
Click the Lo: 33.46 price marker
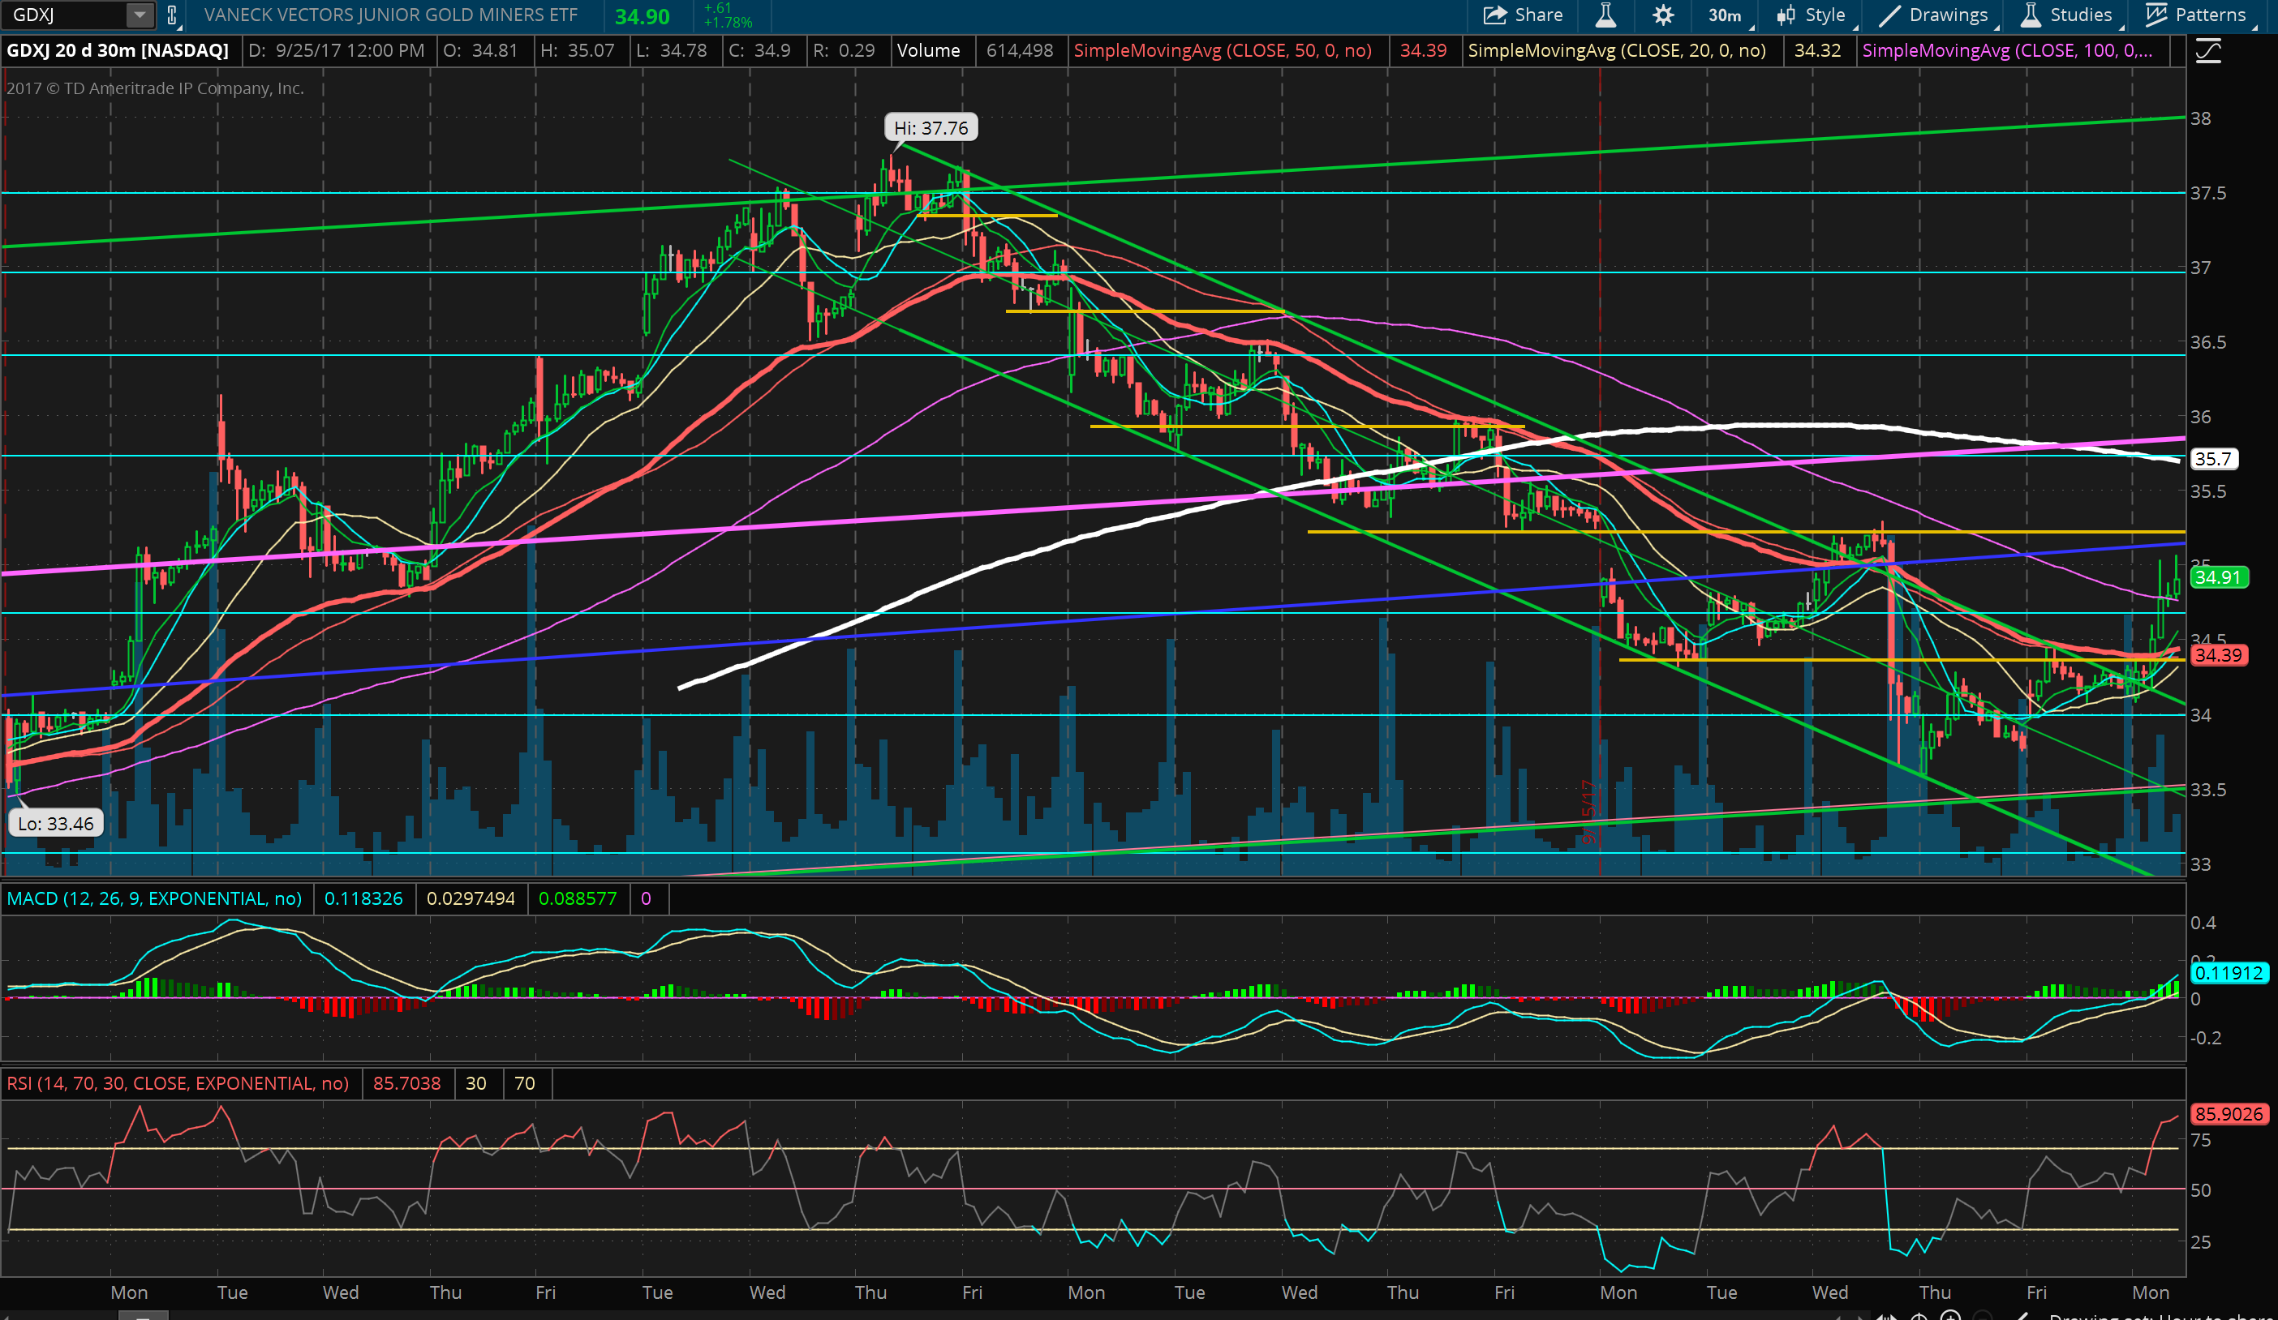[56, 823]
